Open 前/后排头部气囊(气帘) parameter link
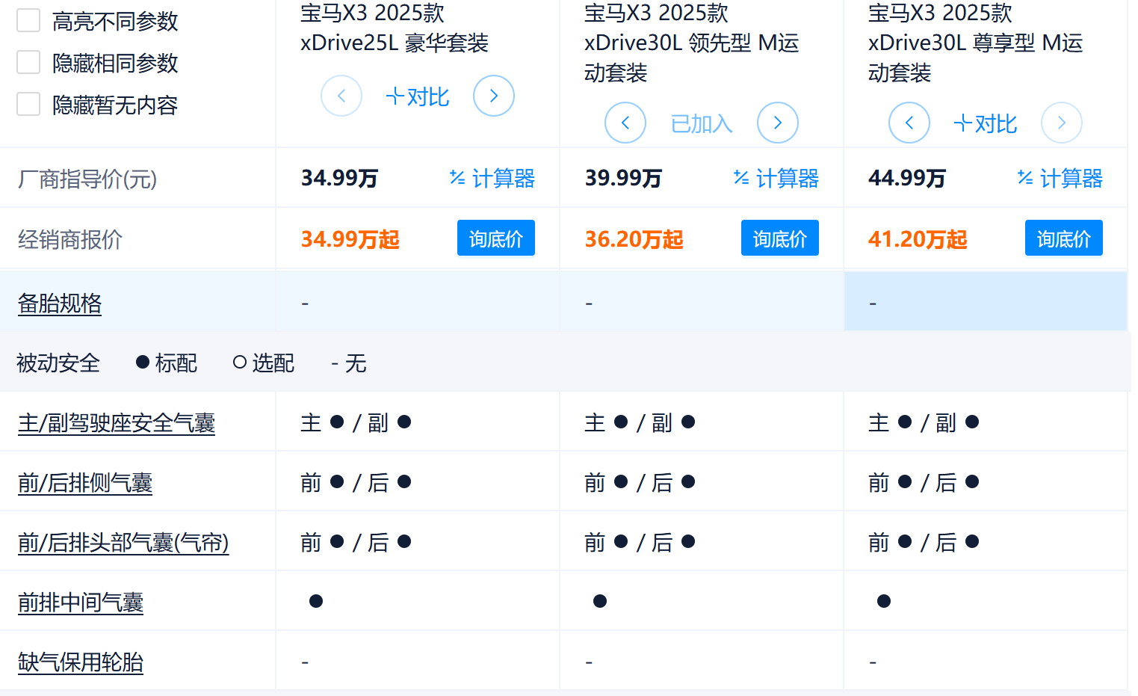Screen dimensions: 1138x696 point(123,542)
